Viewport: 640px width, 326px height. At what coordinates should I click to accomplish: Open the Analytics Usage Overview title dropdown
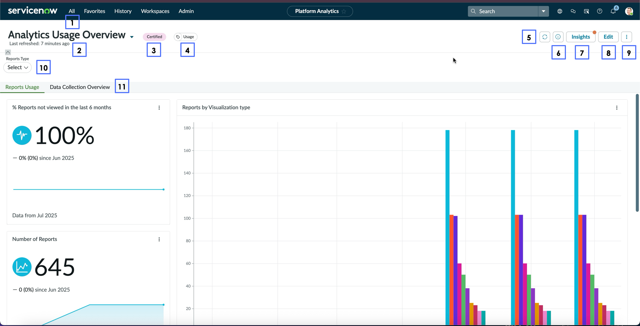tap(132, 37)
